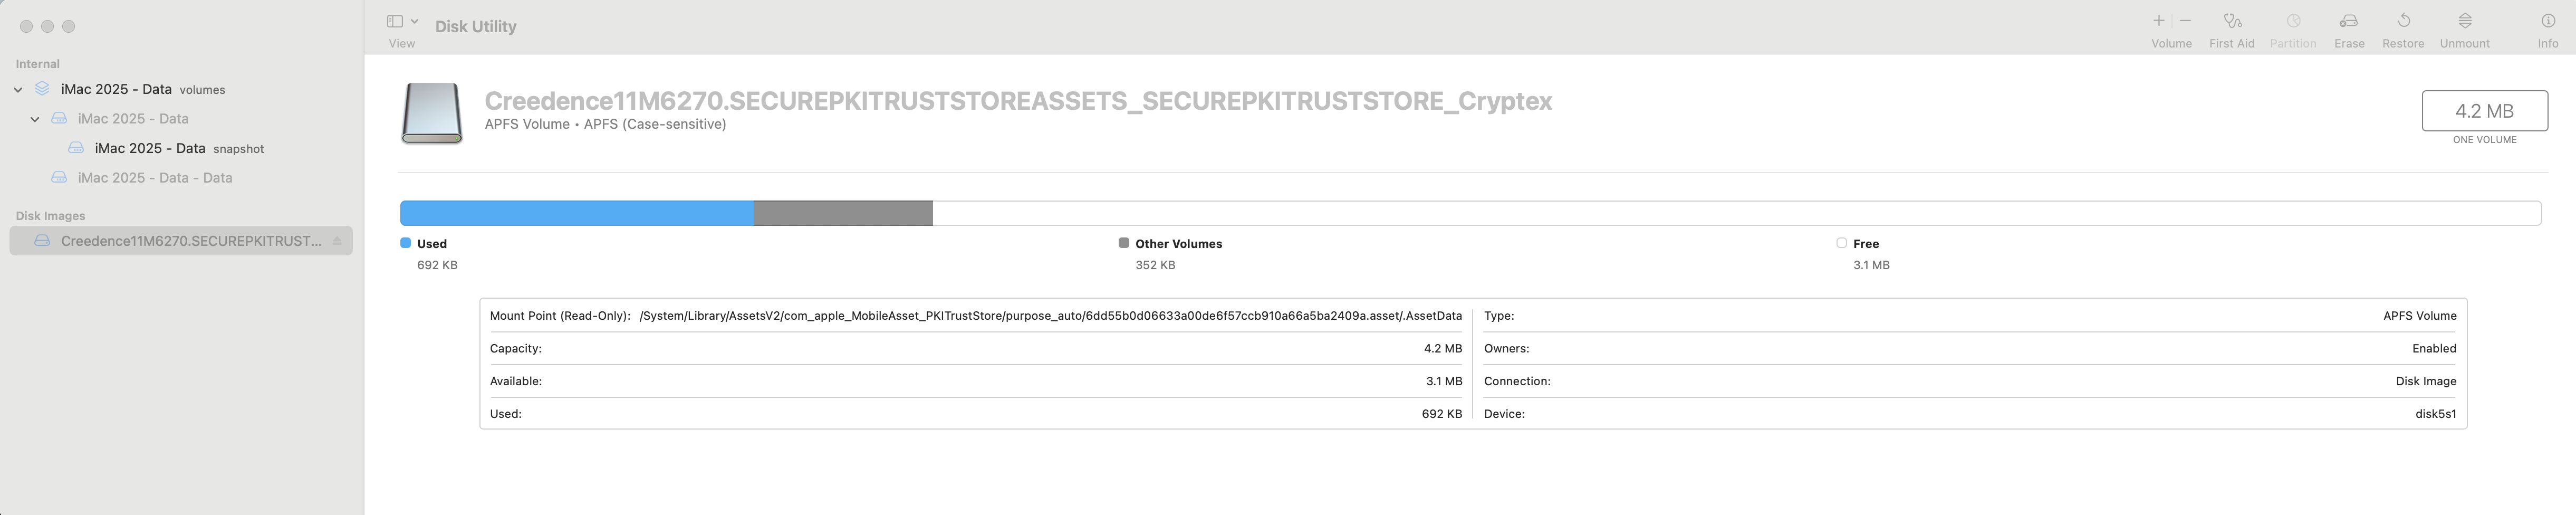
Task: Minimize the Disk Utility window
Action: tap(47, 26)
